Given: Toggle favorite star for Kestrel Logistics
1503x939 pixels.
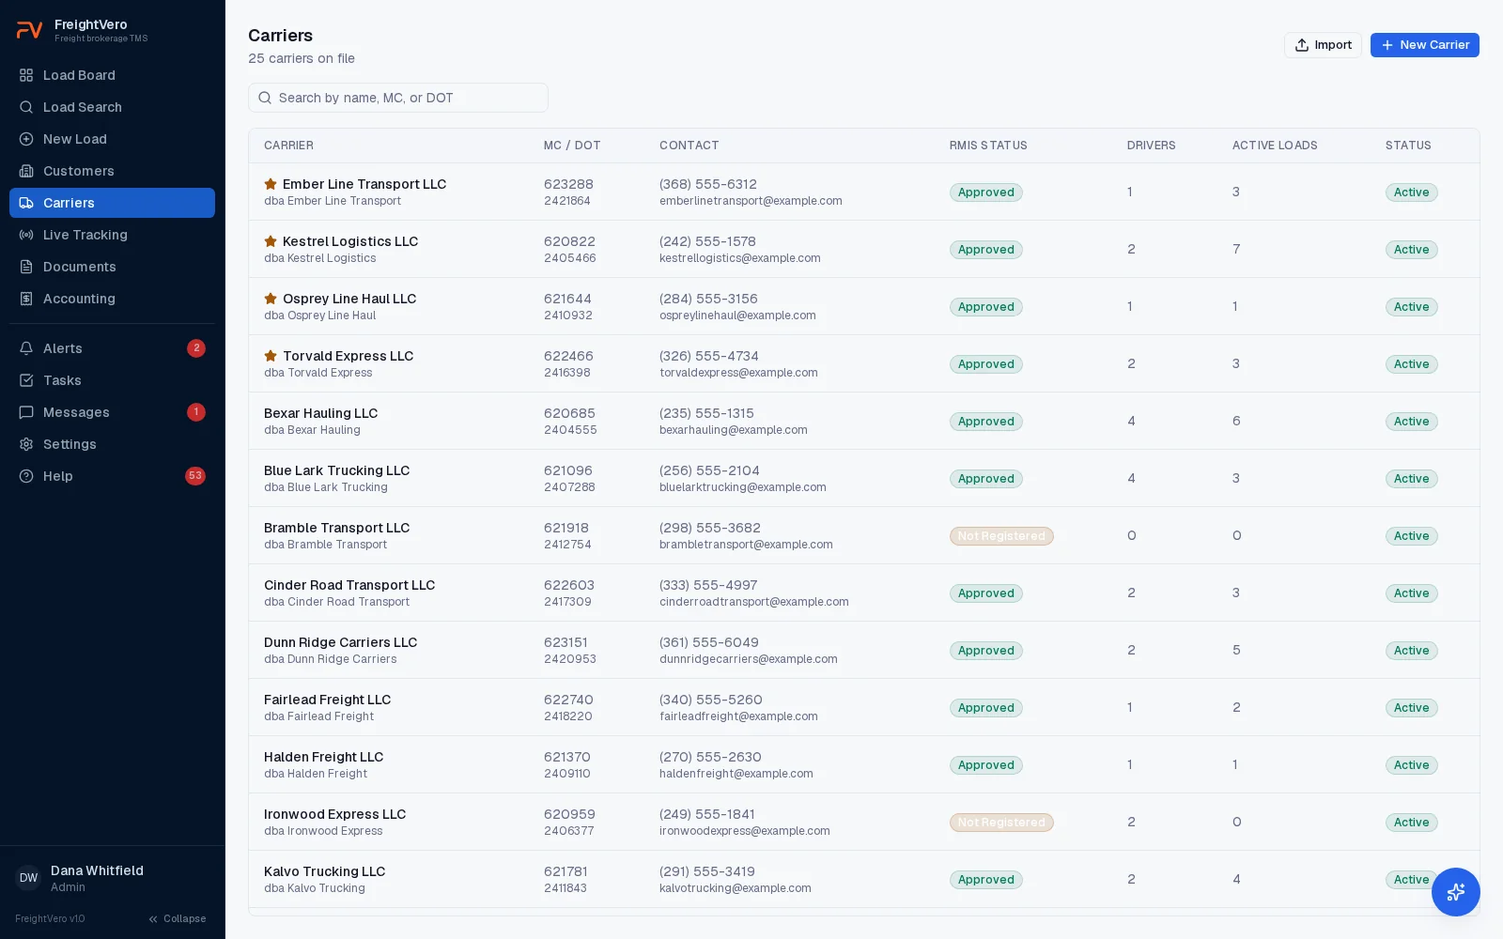Looking at the screenshot, I should pos(271,241).
